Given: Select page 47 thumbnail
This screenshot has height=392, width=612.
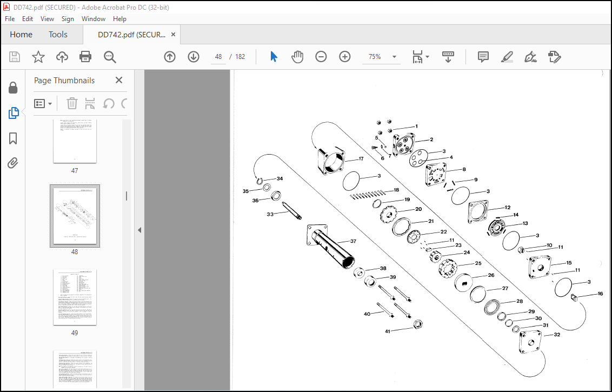Looking at the screenshot, I should coord(75,141).
